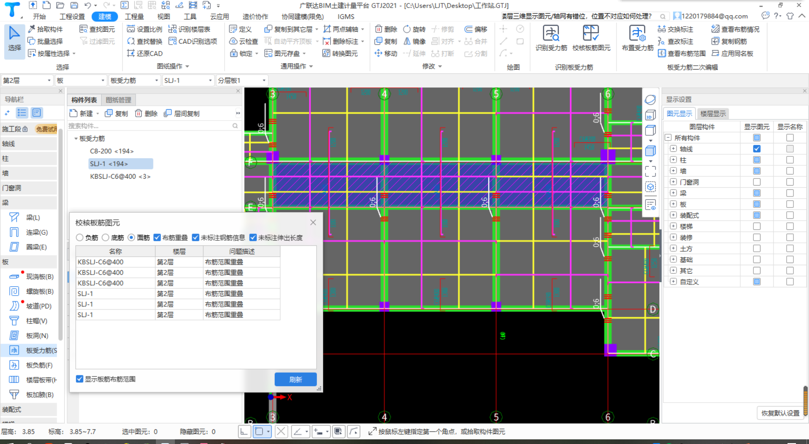809x444 pixels.
Task: Click 层间复制 button
Action: point(182,113)
